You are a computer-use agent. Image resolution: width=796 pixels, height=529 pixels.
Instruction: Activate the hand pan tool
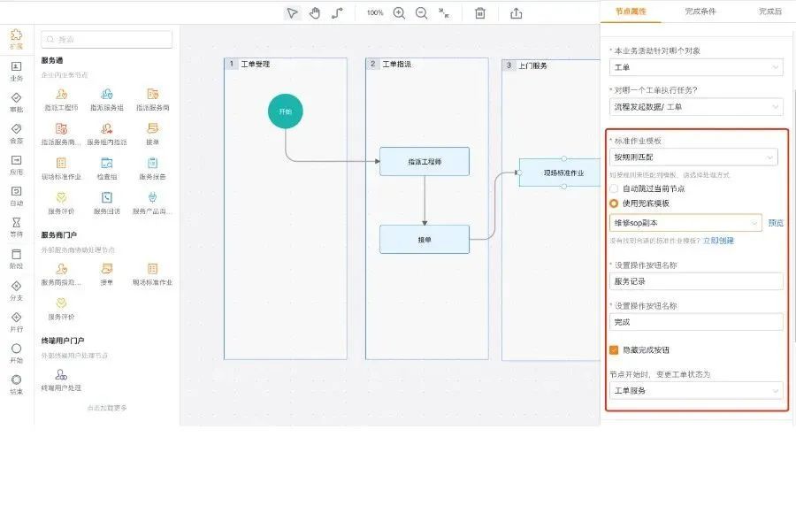[315, 13]
